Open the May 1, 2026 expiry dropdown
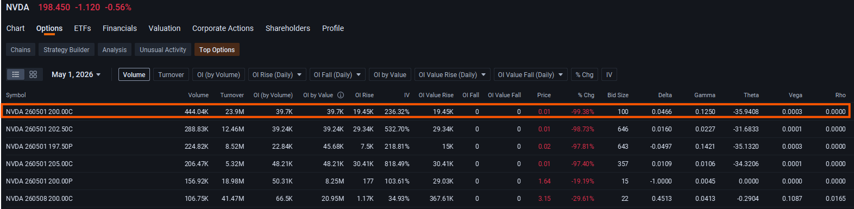Screen dimensions: 854x209 [x=76, y=74]
